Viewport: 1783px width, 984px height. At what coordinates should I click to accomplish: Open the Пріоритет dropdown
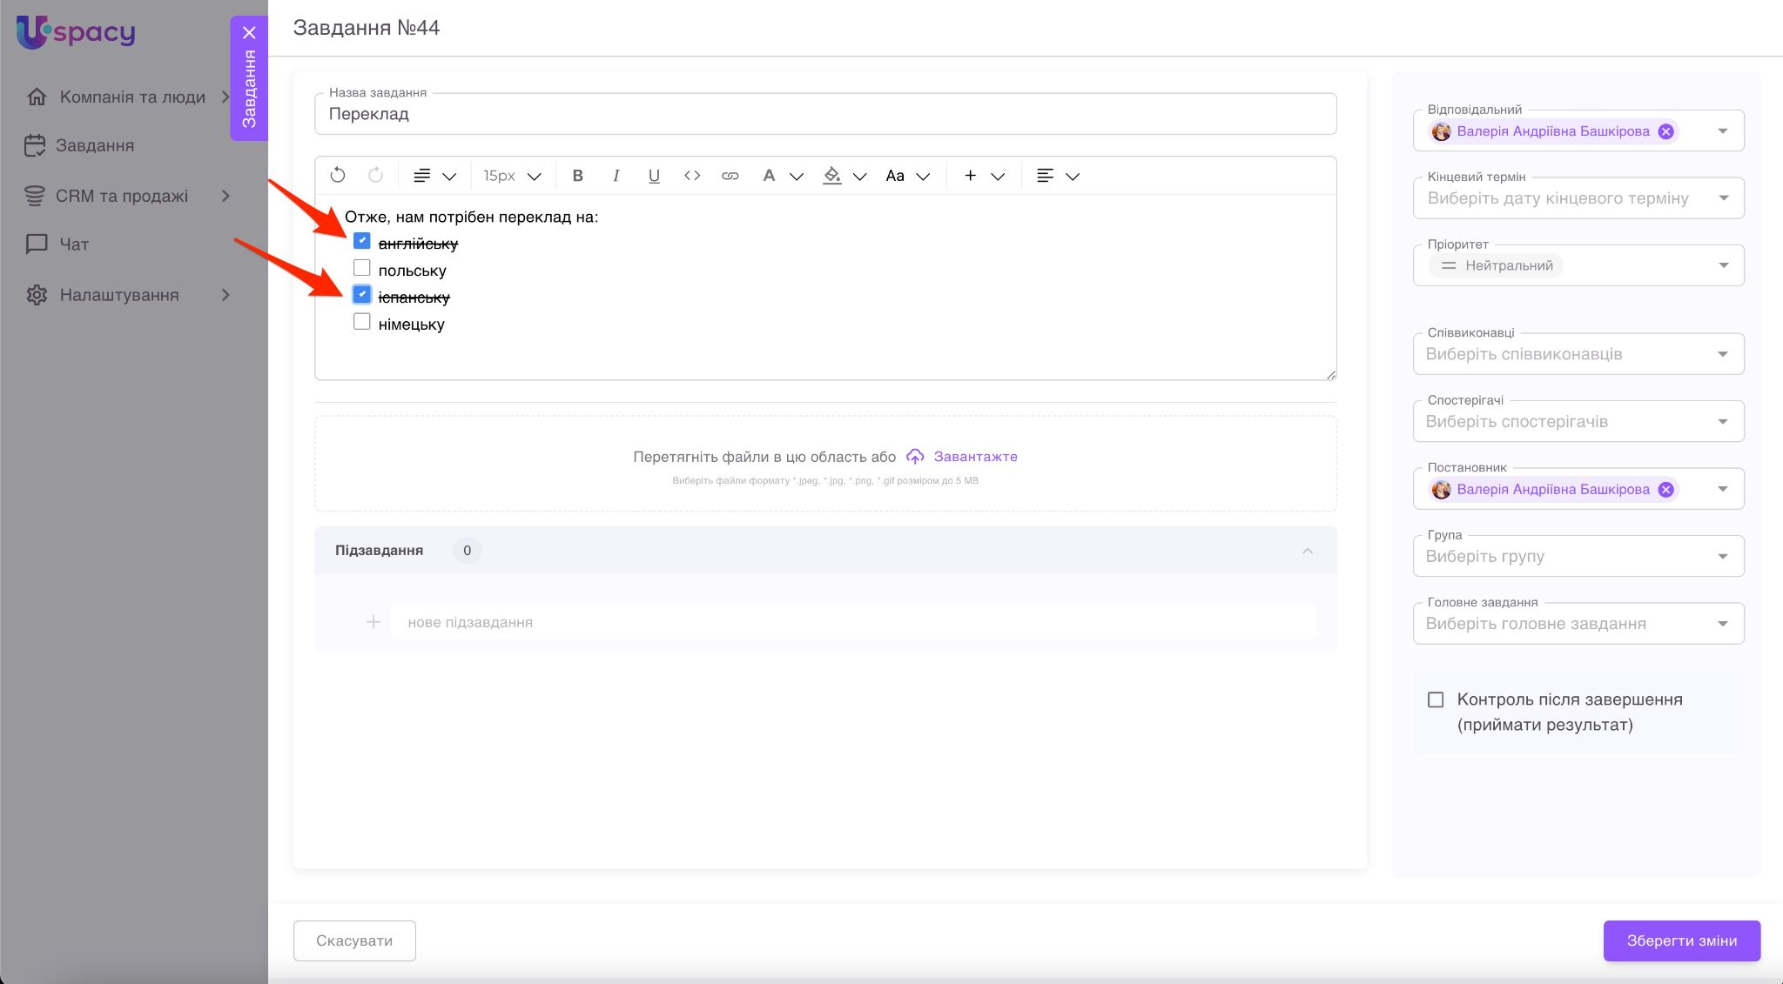click(x=1723, y=265)
